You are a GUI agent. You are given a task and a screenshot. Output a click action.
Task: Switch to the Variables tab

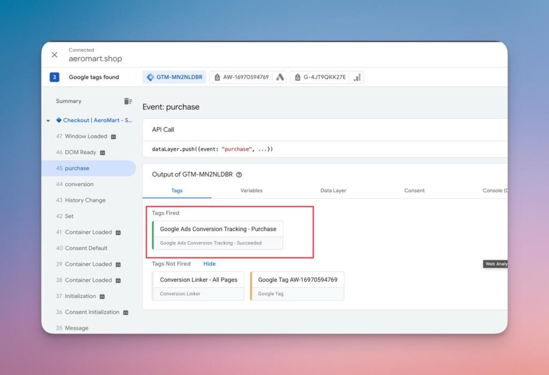tap(251, 190)
